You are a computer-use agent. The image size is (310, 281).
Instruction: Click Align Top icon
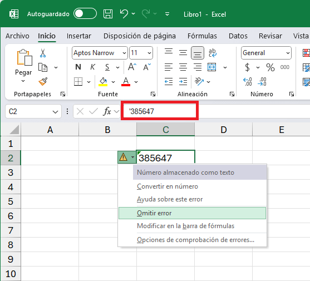point(169,52)
